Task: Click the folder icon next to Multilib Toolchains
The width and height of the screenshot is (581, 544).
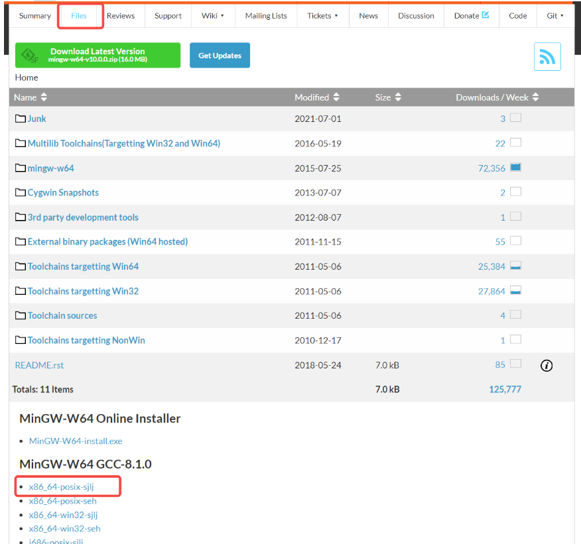Action: pyautogui.click(x=21, y=143)
